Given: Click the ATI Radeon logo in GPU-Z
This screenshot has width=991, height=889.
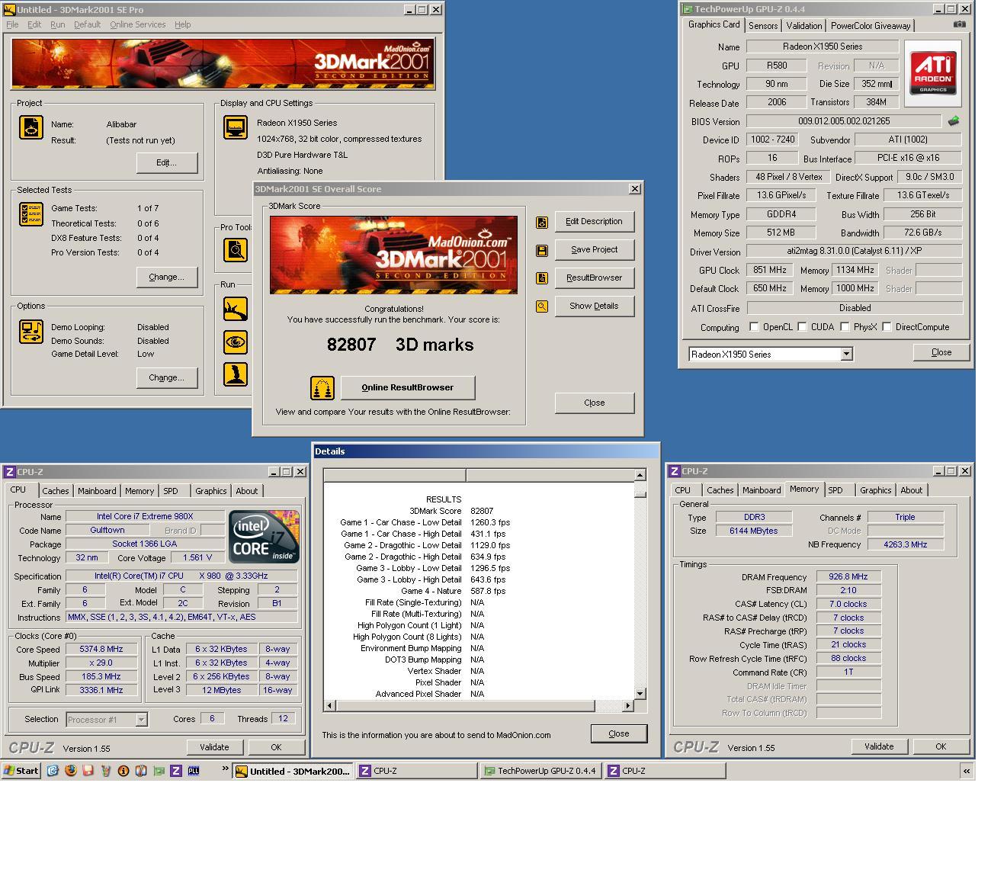Looking at the screenshot, I should [x=933, y=73].
